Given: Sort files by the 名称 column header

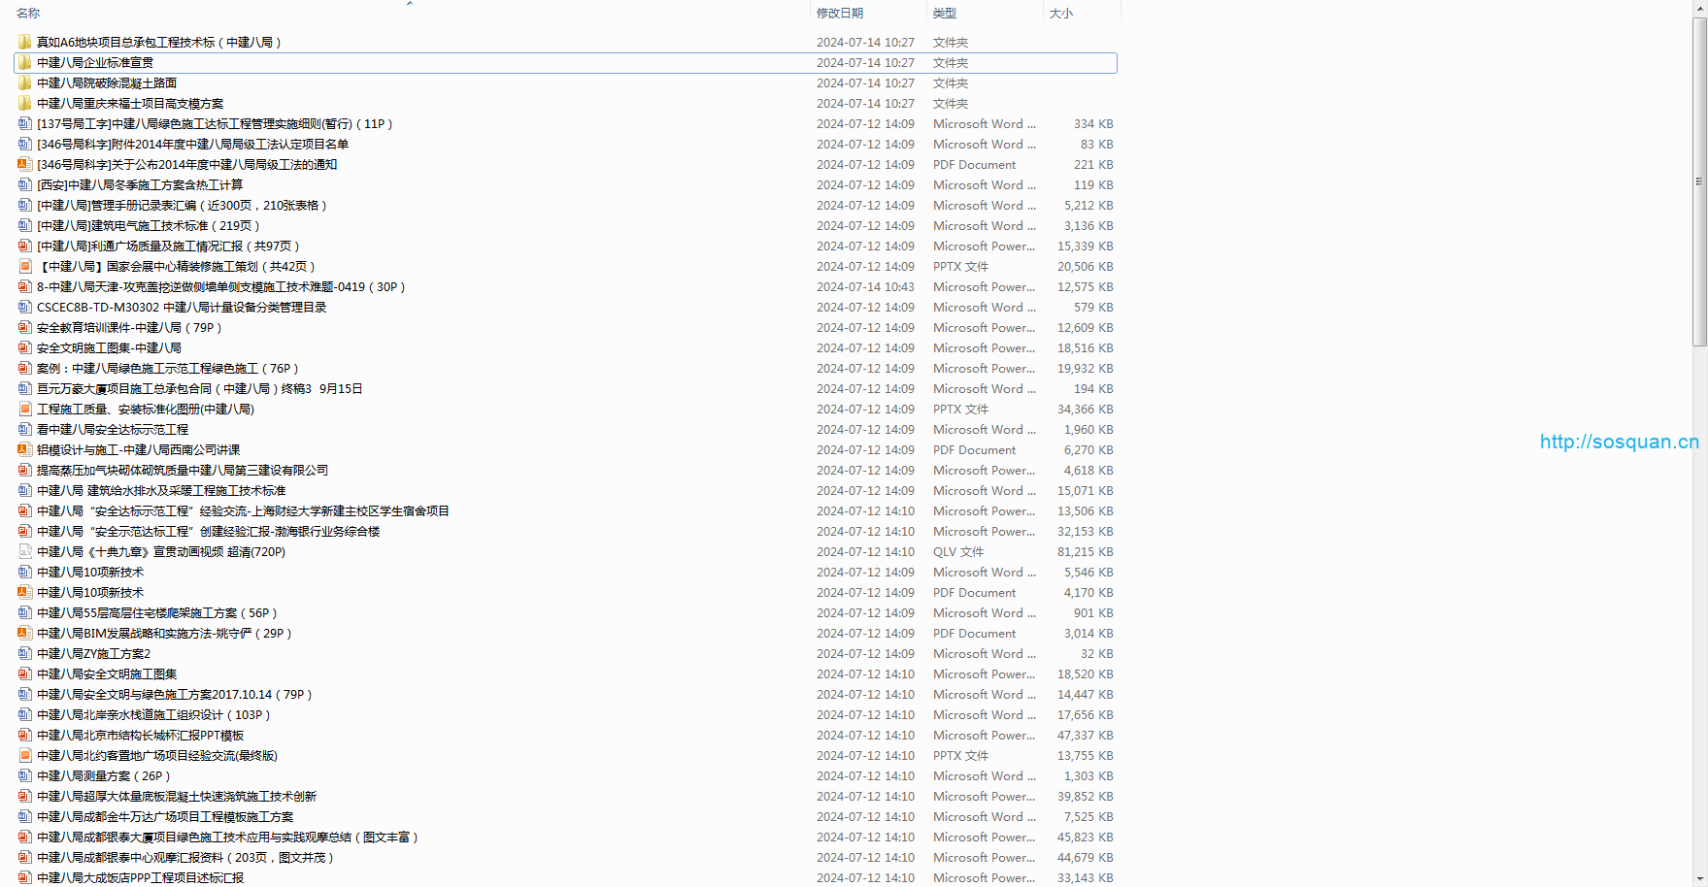Looking at the screenshot, I should (x=29, y=13).
